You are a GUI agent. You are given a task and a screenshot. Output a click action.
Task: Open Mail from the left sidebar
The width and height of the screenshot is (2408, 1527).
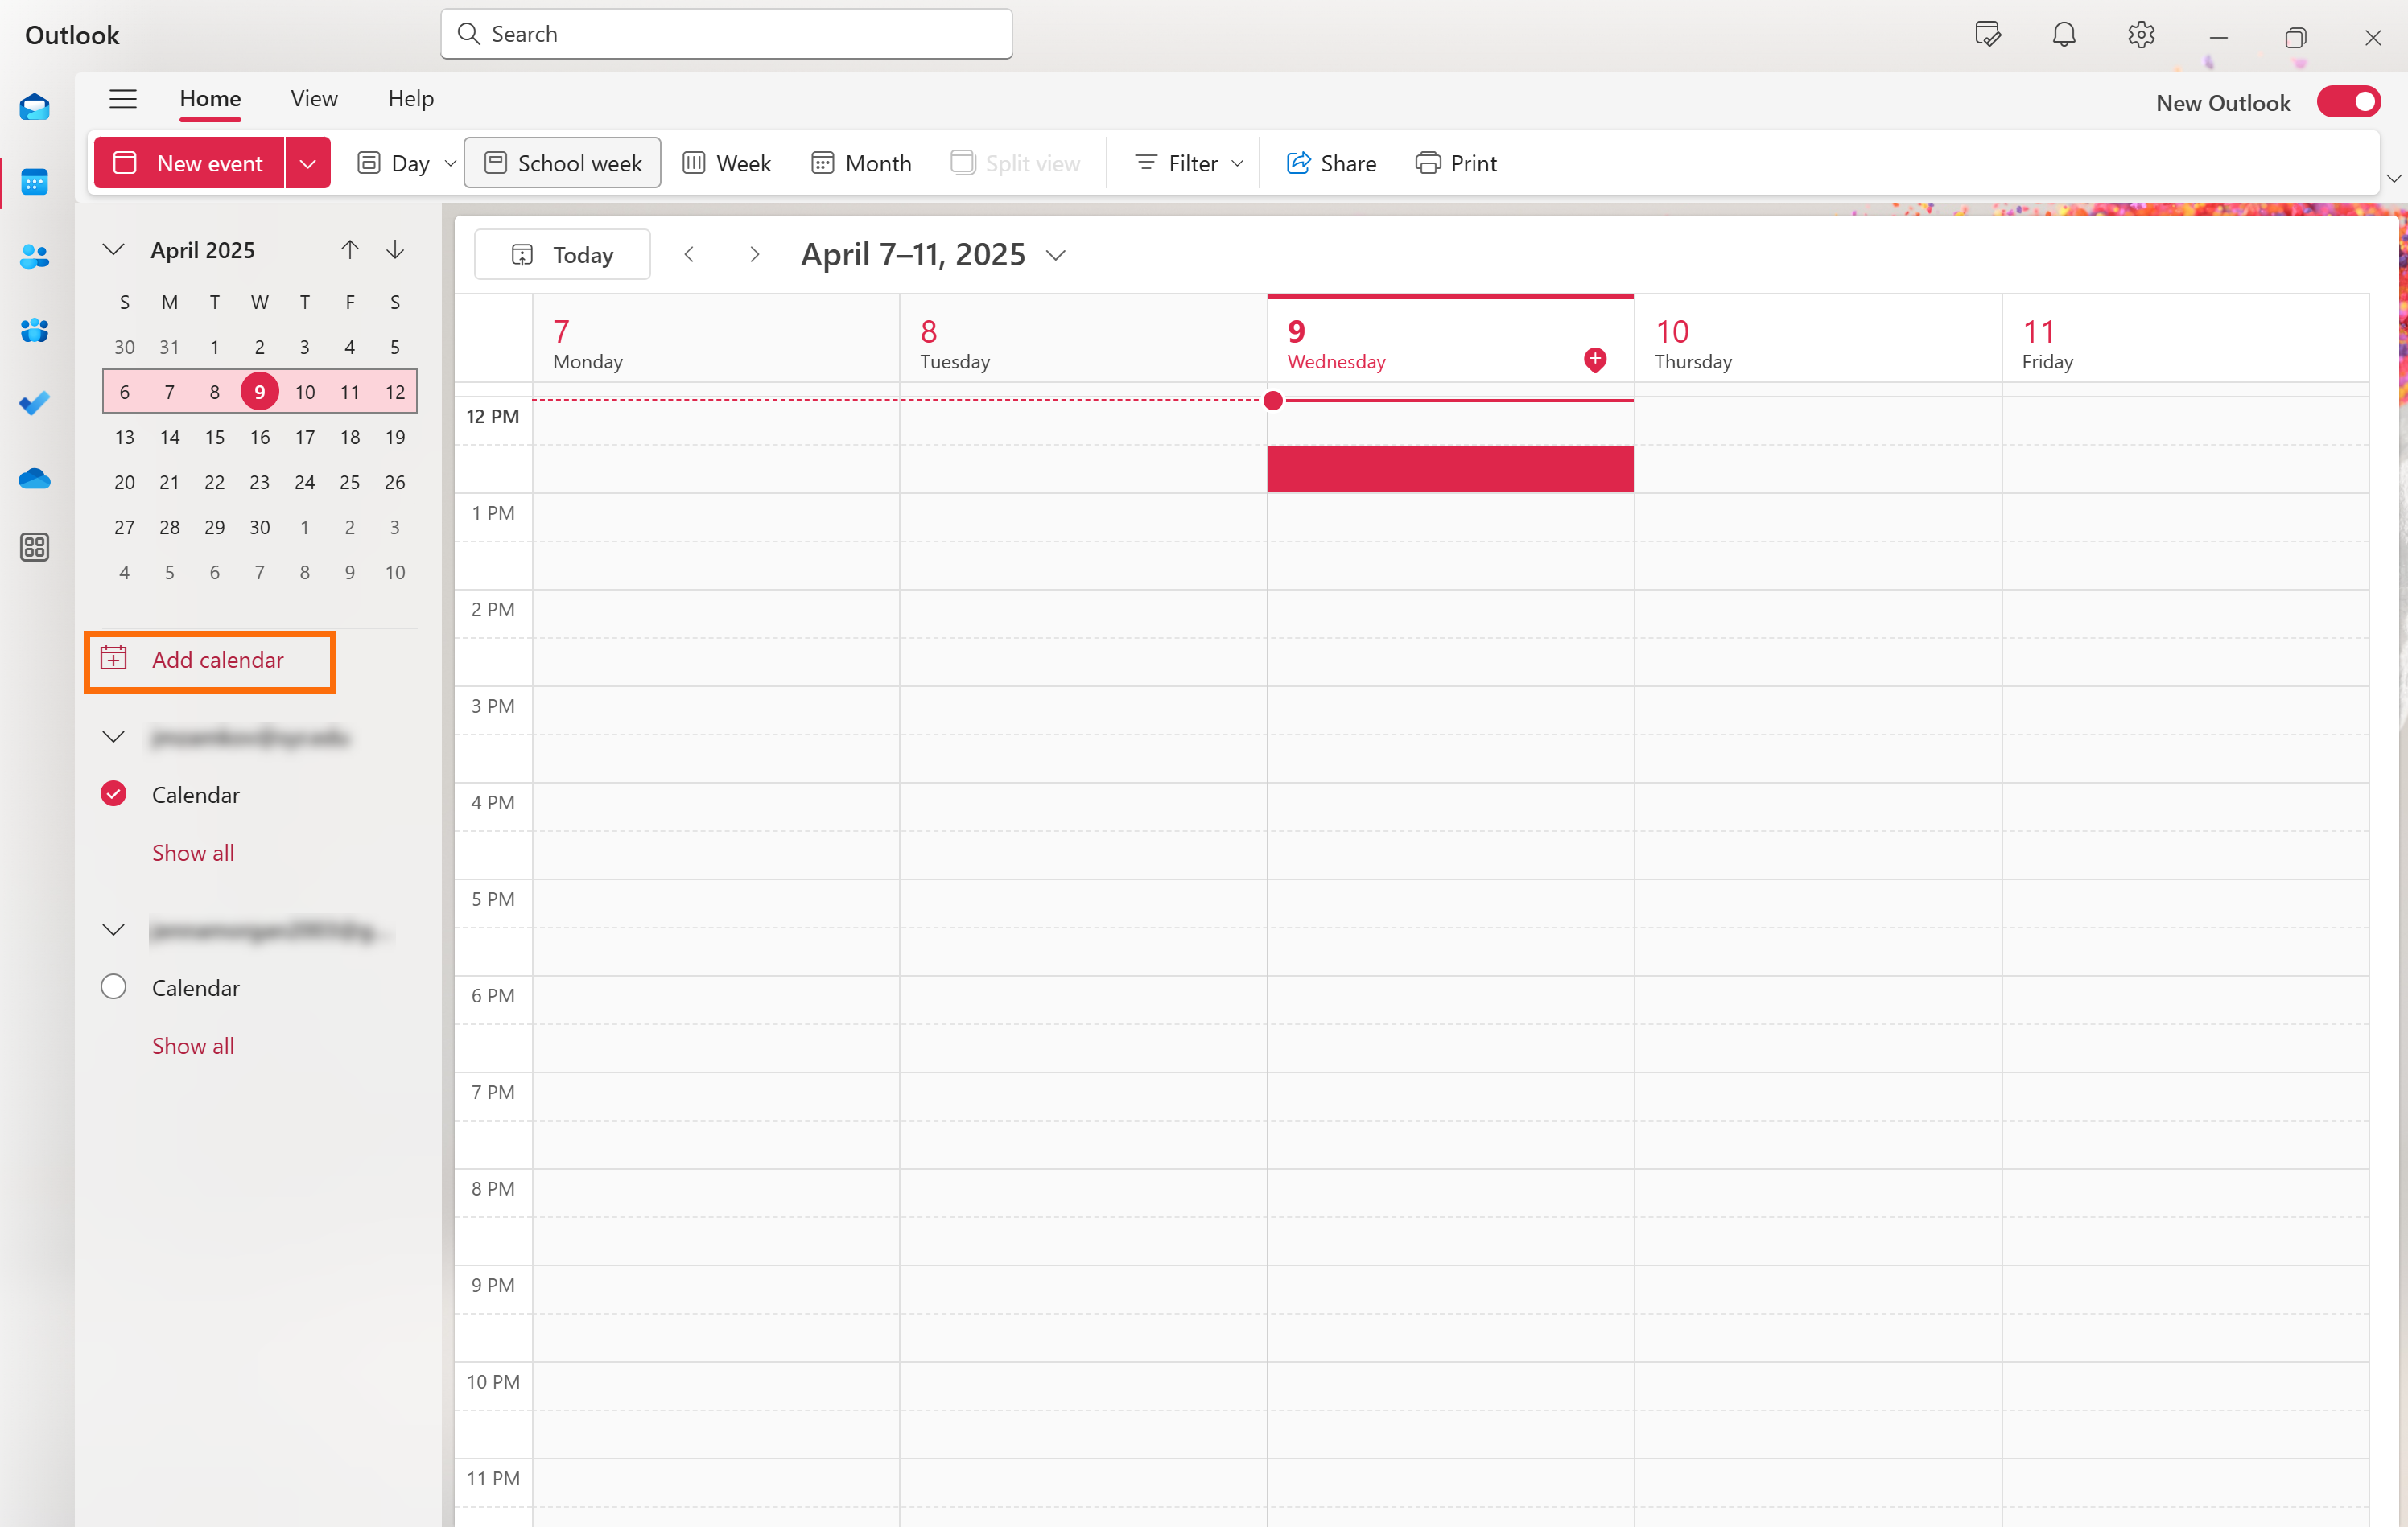click(x=34, y=107)
